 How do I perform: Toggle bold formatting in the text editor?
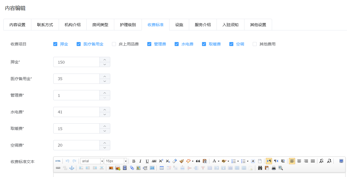click(134, 161)
